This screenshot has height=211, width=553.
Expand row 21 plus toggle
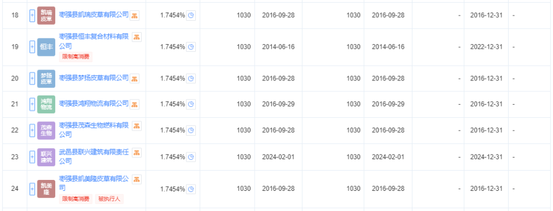[32, 104]
